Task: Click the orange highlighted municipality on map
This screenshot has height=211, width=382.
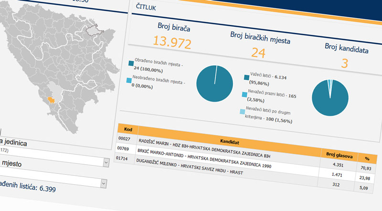Action: [x=53, y=102]
